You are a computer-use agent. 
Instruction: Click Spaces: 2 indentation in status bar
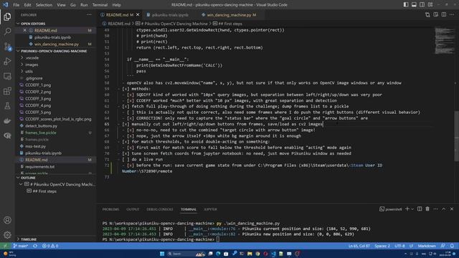[382, 246]
